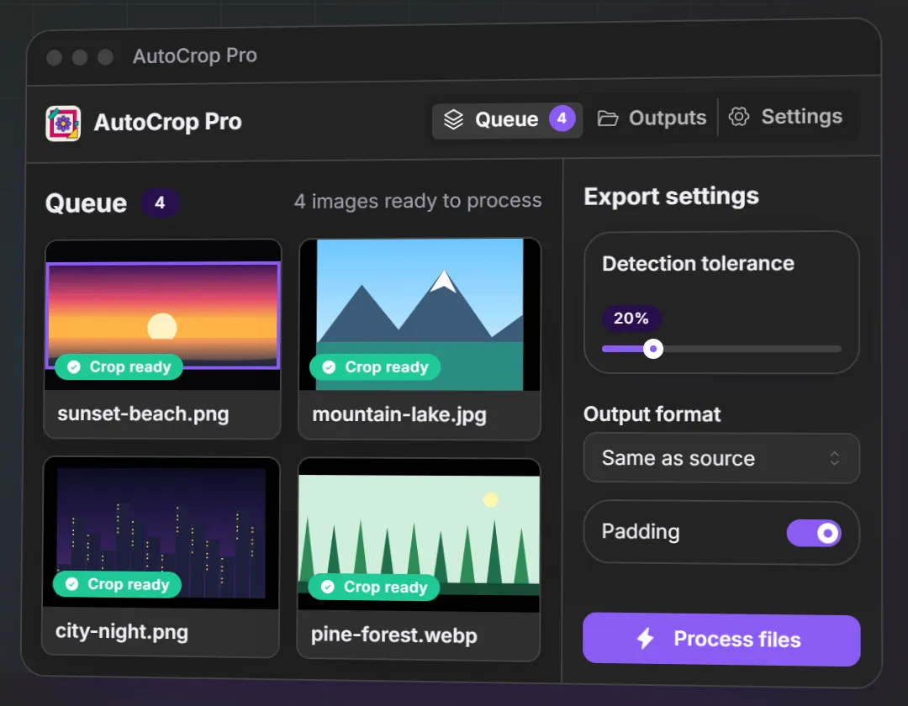908x706 pixels.
Task: Click the second window control dot in title bar
Action: [x=80, y=57]
